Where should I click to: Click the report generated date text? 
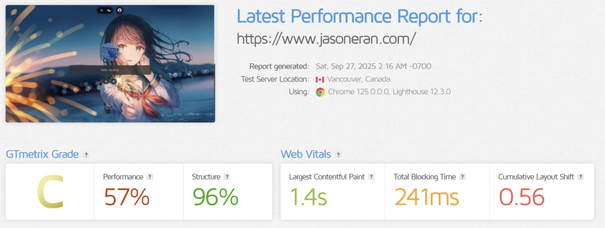click(x=373, y=66)
